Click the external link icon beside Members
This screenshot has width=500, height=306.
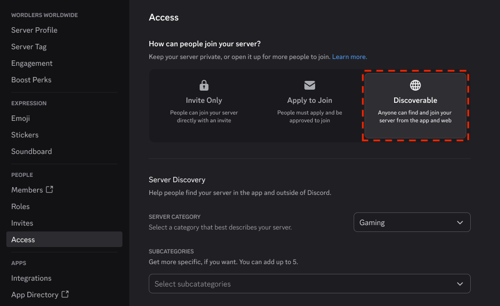tap(49, 190)
